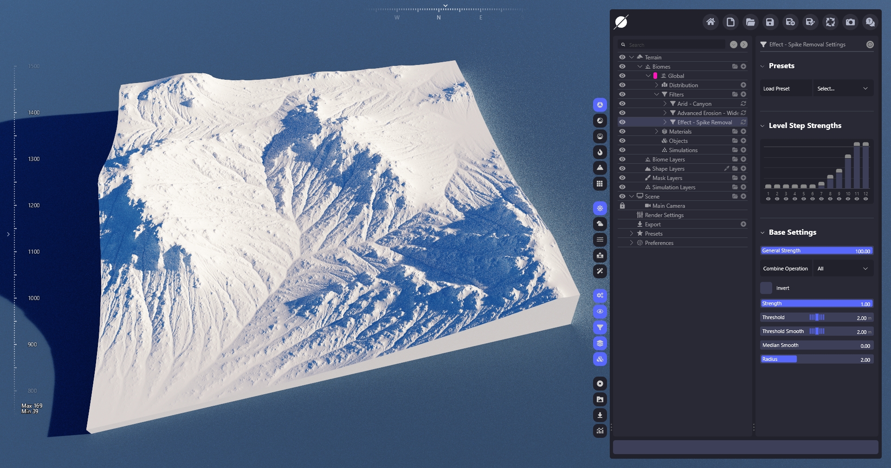Click the magic wand icon in sidebar
The width and height of the screenshot is (891, 468).
point(600,271)
